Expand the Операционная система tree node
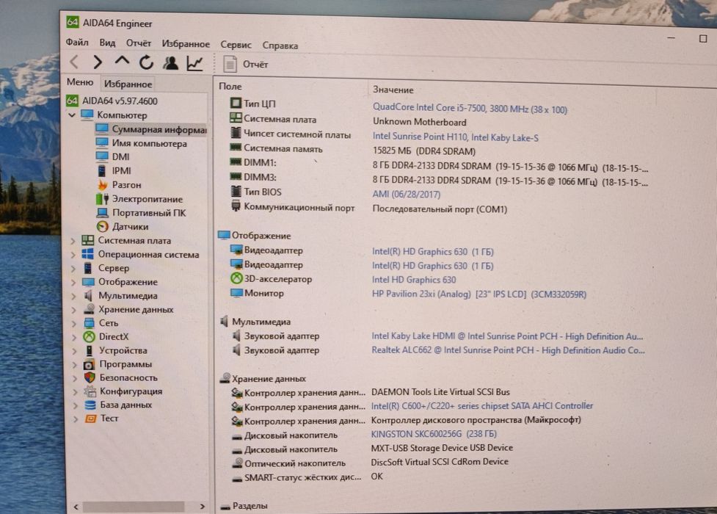717x514 pixels. click(73, 255)
